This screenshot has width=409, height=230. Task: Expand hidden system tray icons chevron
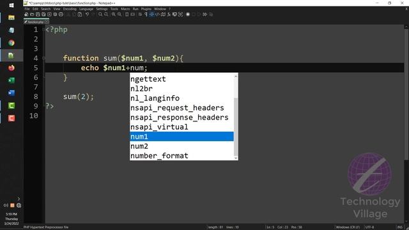pyautogui.click(x=19, y=199)
